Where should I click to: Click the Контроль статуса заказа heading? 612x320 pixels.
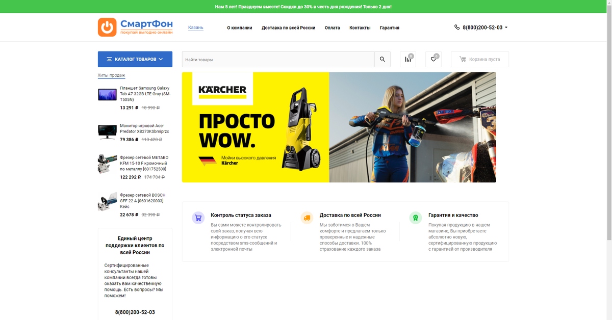click(241, 215)
